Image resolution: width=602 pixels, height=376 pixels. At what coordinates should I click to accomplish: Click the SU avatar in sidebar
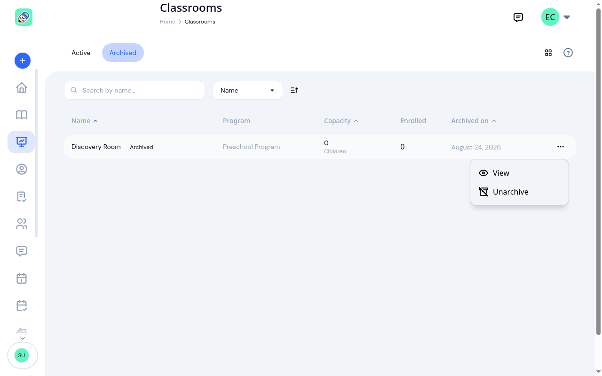point(22,355)
